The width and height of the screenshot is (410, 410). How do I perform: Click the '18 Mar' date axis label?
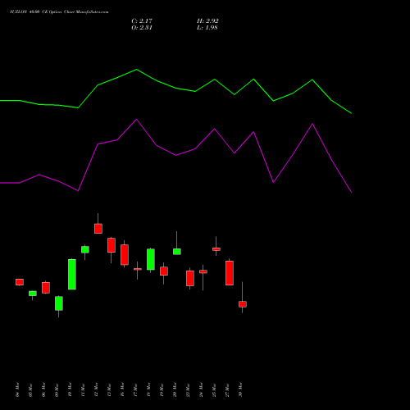pyautogui.click(x=148, y=389)
